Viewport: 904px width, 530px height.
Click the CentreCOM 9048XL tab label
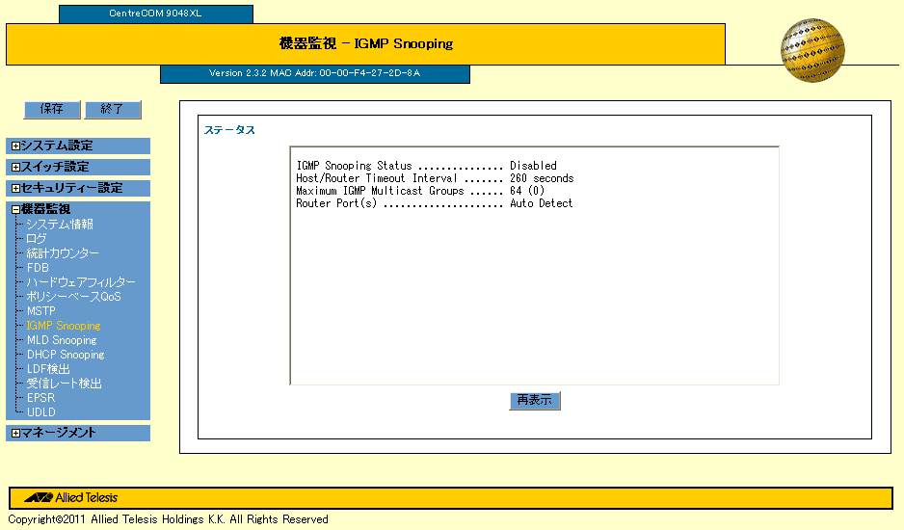[x=156, y=13]
